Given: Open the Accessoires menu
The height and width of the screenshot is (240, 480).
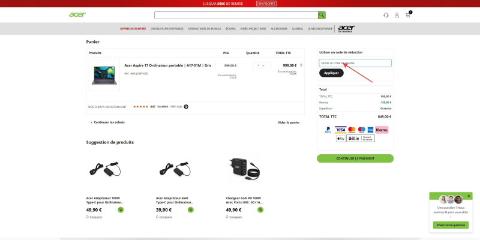Looking at the screenshot, I should 279,29.
